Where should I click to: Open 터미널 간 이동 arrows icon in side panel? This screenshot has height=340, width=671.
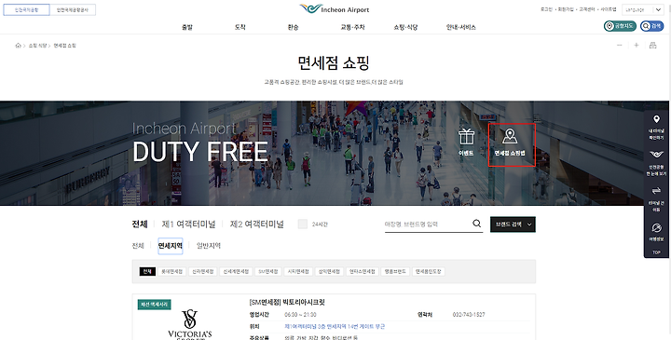click(656, 190)
